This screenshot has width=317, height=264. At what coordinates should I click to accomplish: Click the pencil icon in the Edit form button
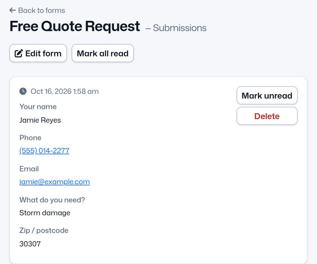click(x=19, y=54)
